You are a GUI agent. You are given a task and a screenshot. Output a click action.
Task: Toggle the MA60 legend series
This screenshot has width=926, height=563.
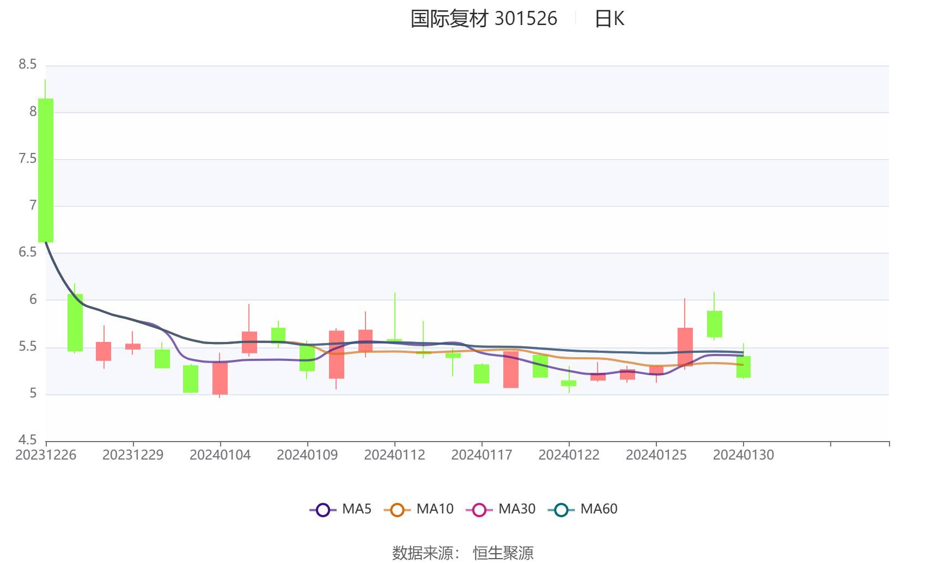point(582,510)
